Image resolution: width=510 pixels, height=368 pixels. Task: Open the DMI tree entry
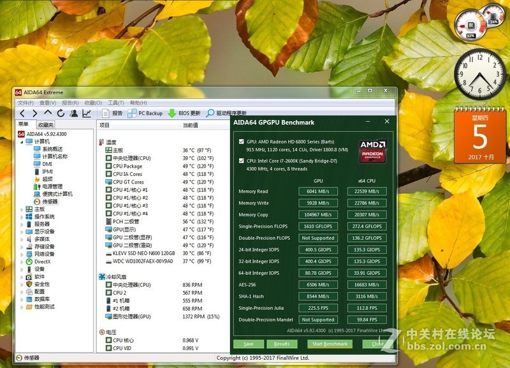tap(43, 164)
